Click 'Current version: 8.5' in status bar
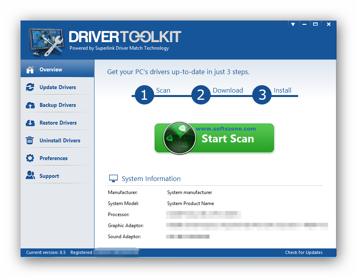The height and width of the screenshot is (278, 357). pos(46,252)
